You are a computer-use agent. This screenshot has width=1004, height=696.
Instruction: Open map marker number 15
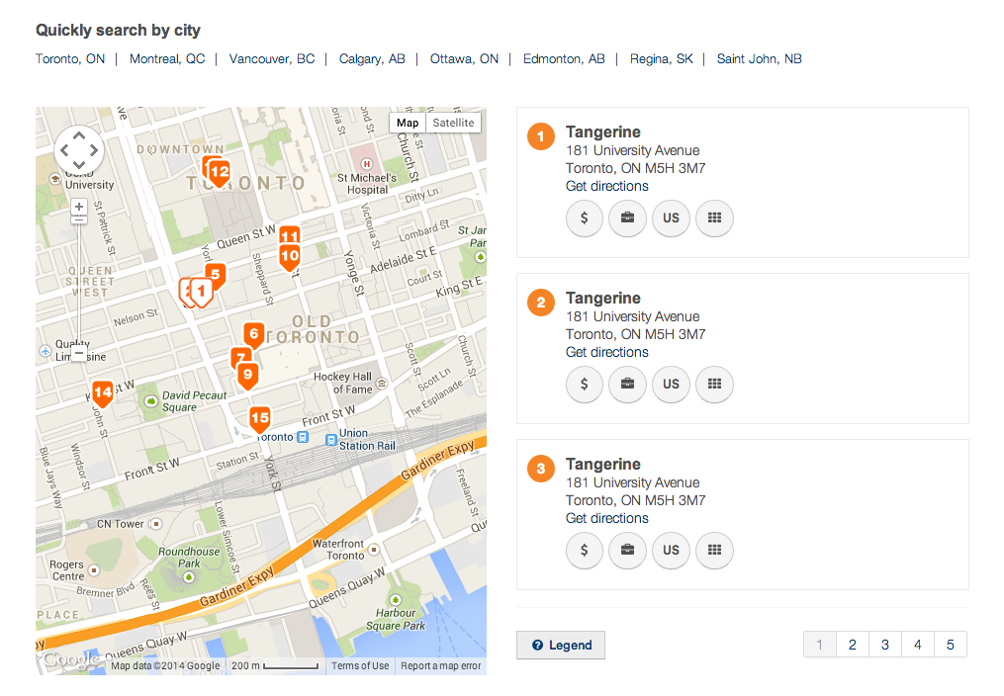pos(259,420)
